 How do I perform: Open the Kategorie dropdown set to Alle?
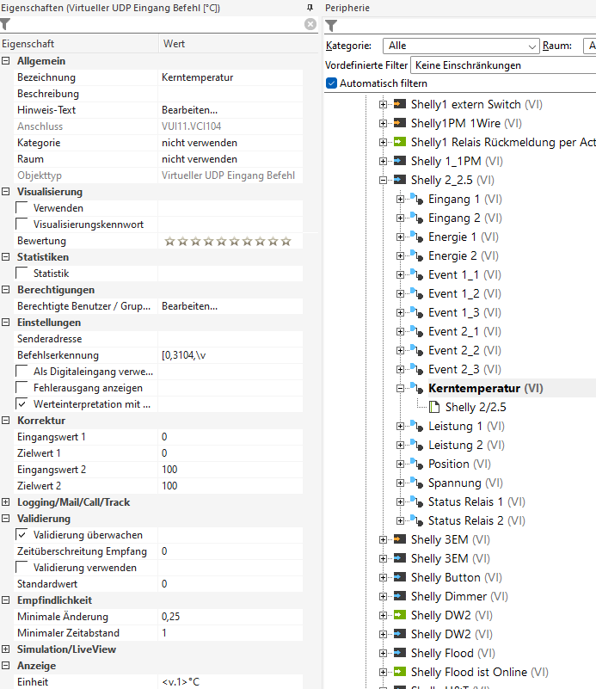[461, 46]
